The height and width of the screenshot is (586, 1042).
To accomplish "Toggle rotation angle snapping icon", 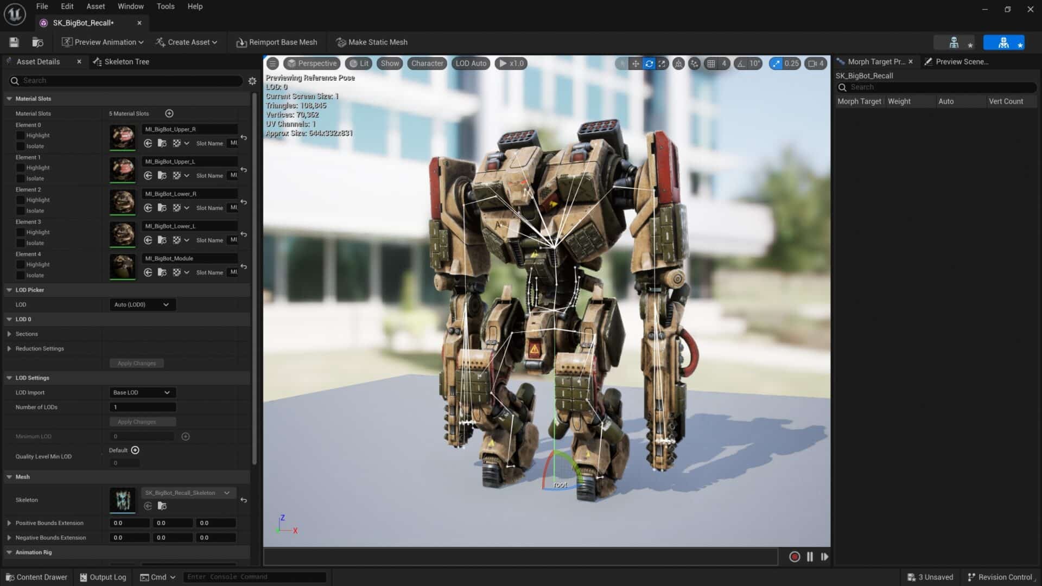I will (741, 63).
